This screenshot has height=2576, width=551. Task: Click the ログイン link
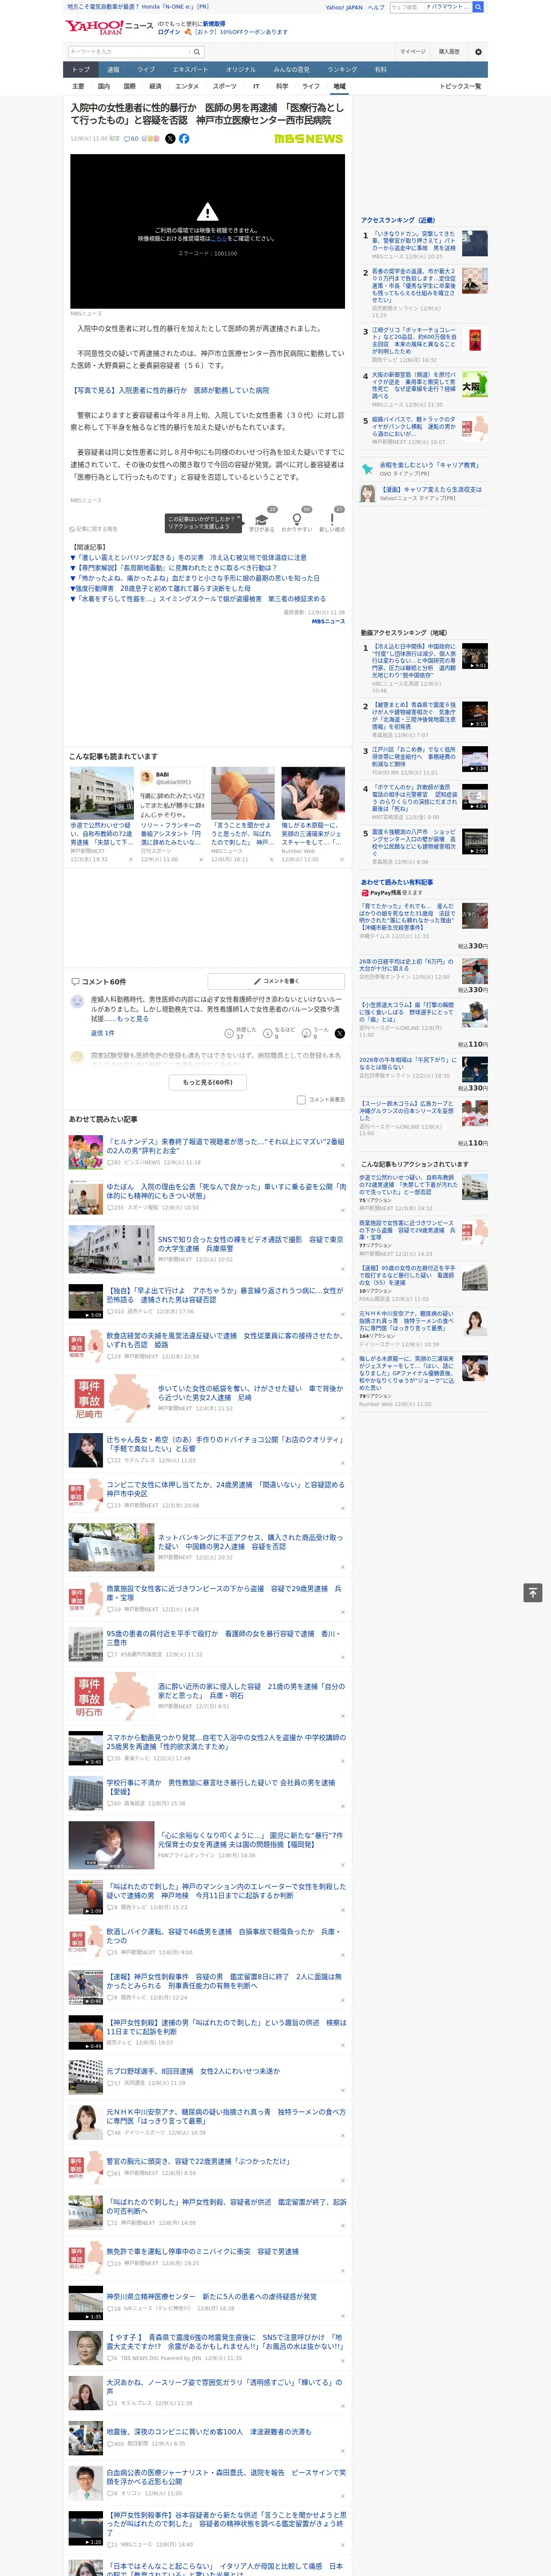(169, 32)
